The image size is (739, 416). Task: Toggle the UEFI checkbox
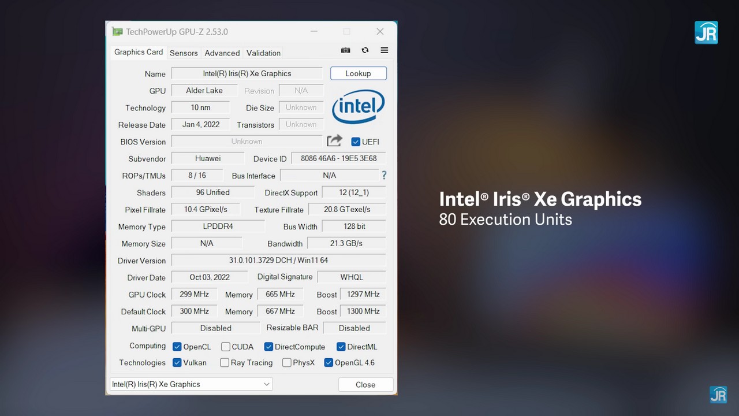click(356, 142)
